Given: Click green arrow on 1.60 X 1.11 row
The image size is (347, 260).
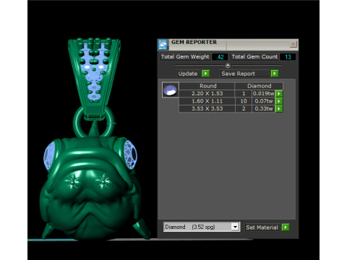Looking at the screenshot, I should coord(279,101).
